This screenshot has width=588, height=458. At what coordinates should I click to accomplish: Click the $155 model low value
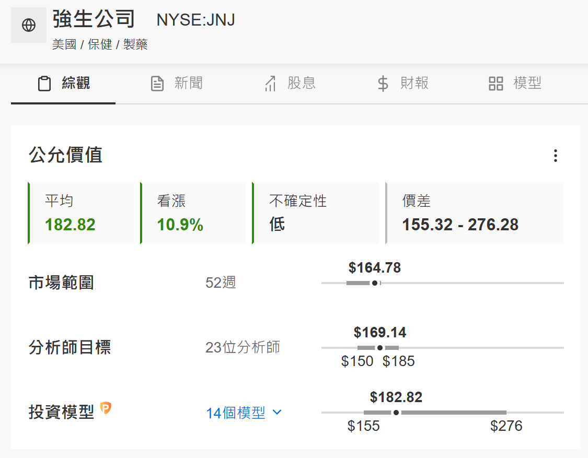(x=363, y=426)
